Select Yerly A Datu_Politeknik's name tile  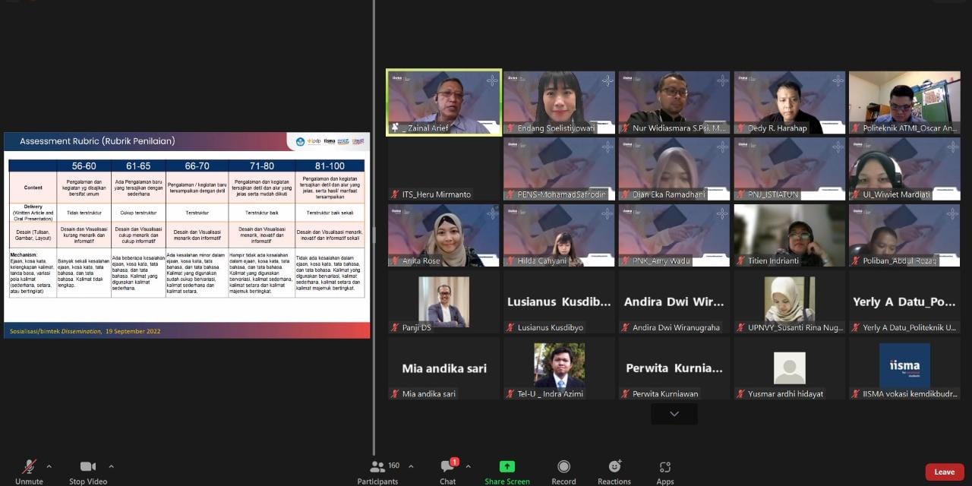point(904,302)
